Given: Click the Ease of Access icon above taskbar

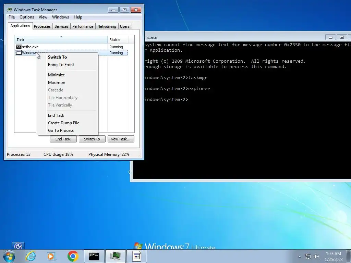Looking at the screenshot, I should pos(18,246).
